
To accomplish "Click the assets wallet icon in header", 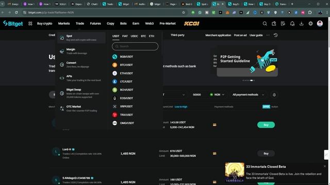I will coord(274,24).
